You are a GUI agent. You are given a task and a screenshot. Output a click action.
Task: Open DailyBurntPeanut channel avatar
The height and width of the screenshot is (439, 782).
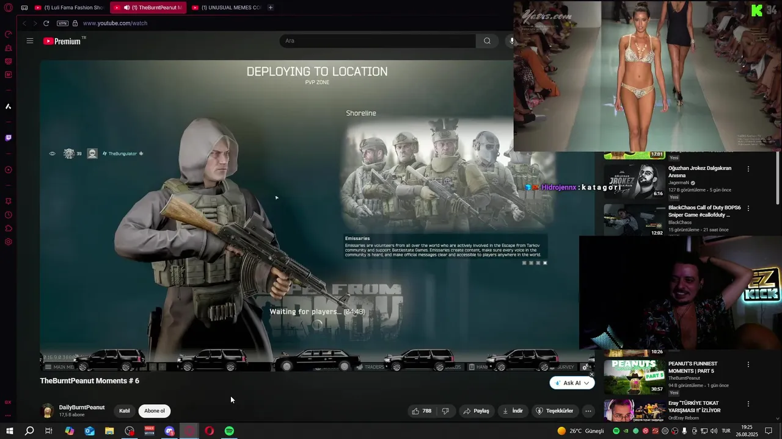(x=47, y=411)
